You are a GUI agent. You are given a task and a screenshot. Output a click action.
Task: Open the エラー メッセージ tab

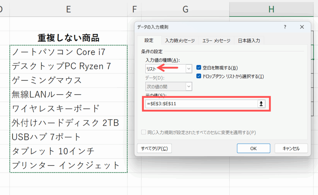tap(216, 41)
